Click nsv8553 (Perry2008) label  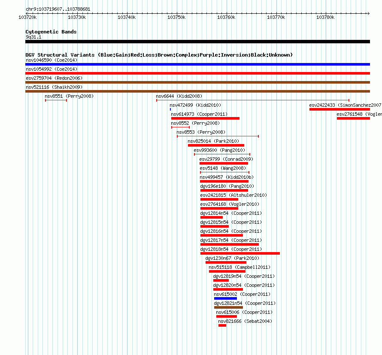pos(201,132)
